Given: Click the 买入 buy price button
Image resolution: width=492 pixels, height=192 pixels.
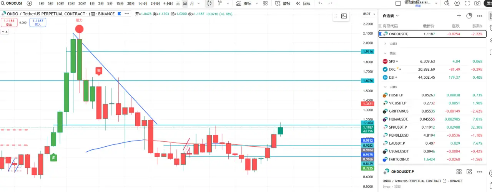Looking at the screenshot, I should click(38, 22).
